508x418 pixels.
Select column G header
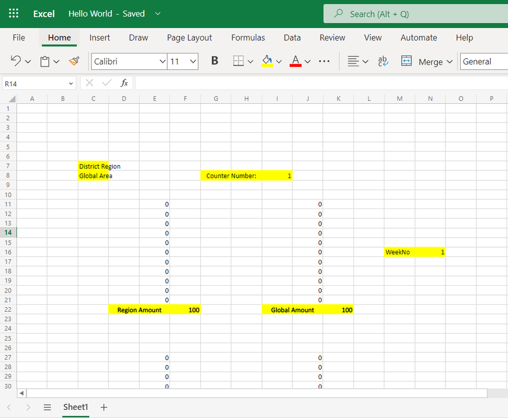pos(216,99)
